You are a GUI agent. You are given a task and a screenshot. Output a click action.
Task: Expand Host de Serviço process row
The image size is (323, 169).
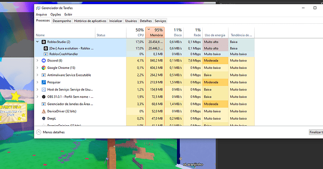coord(37,89)
